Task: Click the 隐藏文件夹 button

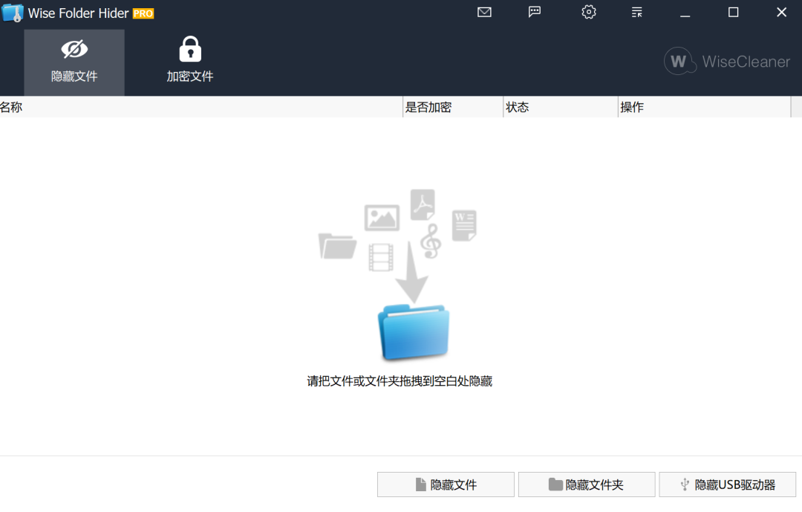Action: [x=587, y=485]
